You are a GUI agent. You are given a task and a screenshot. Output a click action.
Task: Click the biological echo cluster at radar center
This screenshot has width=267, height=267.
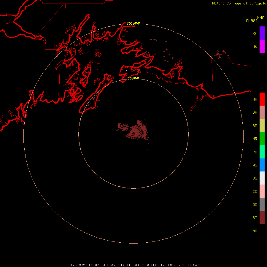133,131
